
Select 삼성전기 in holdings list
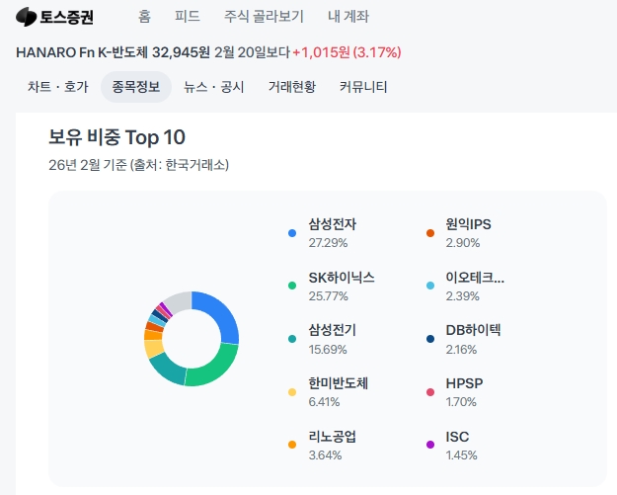tap(332, 330)
